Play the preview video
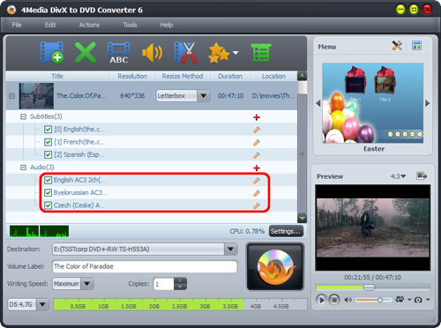This screenshot has width=441, height=328. 321,300
